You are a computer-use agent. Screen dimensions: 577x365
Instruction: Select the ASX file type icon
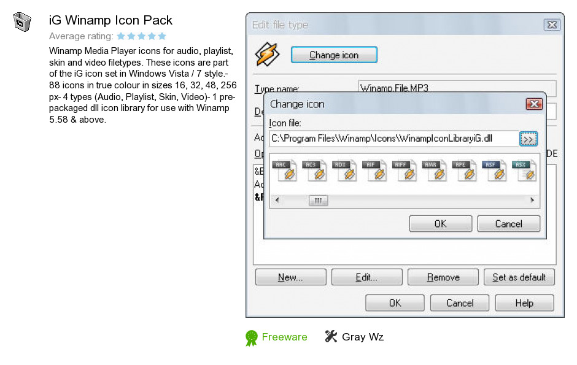(524, 171)
